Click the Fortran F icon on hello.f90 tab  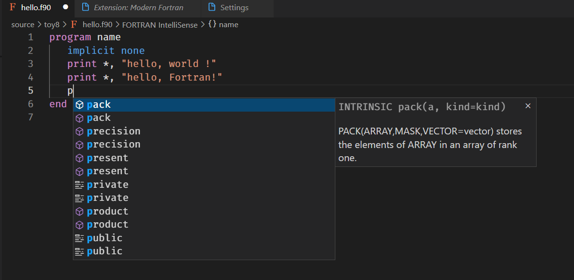click(x=12, y=7)
